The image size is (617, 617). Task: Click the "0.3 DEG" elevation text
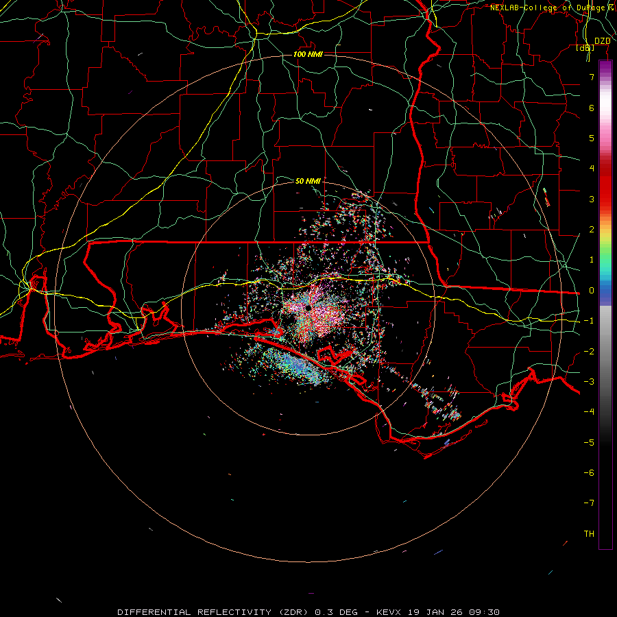(x=336, y=612)
